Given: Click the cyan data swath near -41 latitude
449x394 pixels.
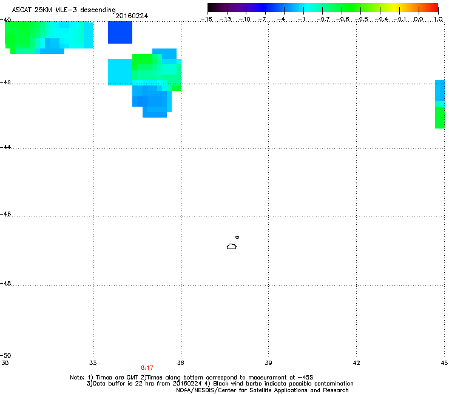Looking at the screenshot, I should [x=120, y=72].
